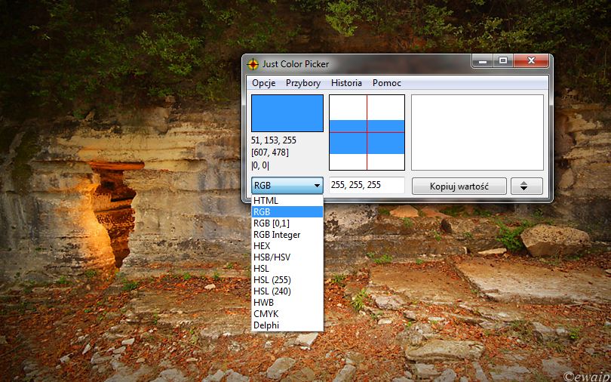Pick plain HSL format option
Image resolution: width=611 pixels, height=382 pixels.
coord(287,269)
